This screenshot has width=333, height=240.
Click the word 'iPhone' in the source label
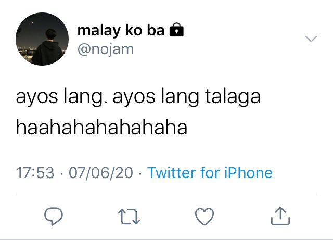pos(248,172)
